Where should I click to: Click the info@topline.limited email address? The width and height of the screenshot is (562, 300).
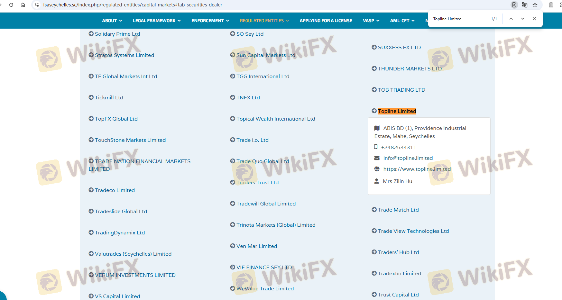click(408, 158)
